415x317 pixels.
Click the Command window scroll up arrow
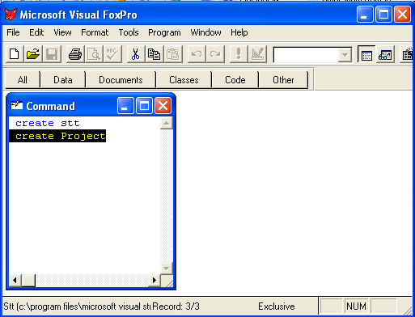167,123
